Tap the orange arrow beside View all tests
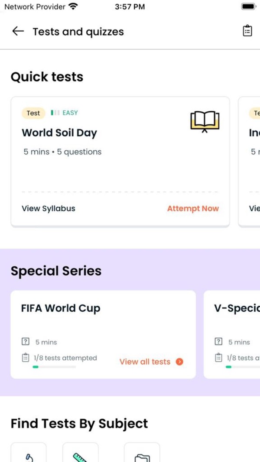 (179, 362)
